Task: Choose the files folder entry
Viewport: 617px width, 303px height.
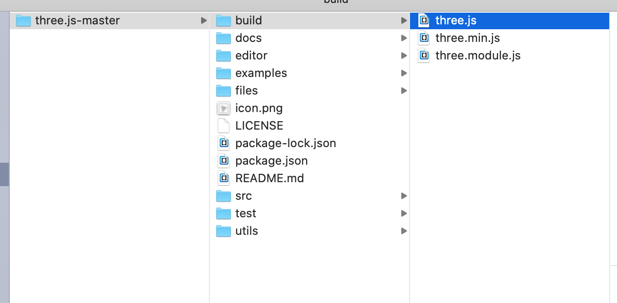Action: 309,91
